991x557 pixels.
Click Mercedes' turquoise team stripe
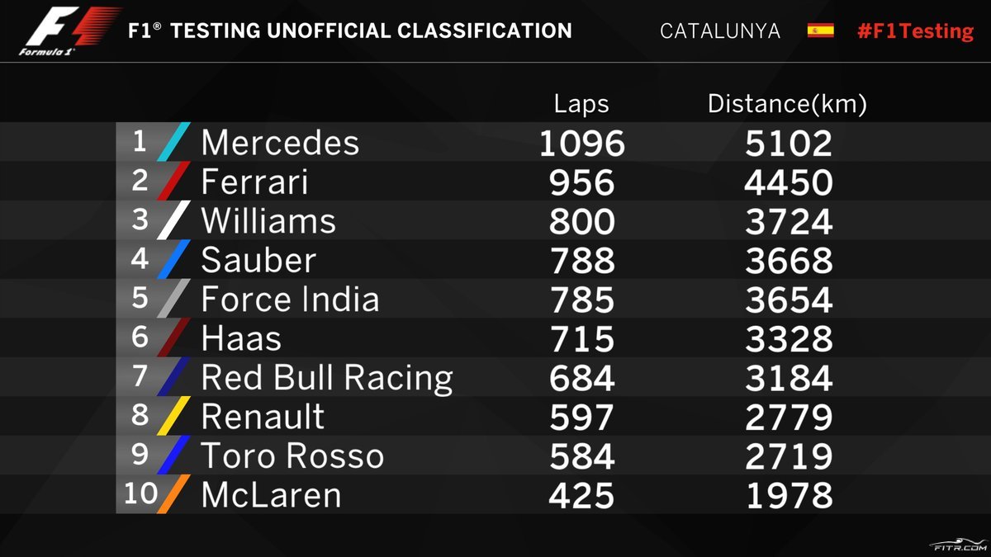click(x=174, y=142)
